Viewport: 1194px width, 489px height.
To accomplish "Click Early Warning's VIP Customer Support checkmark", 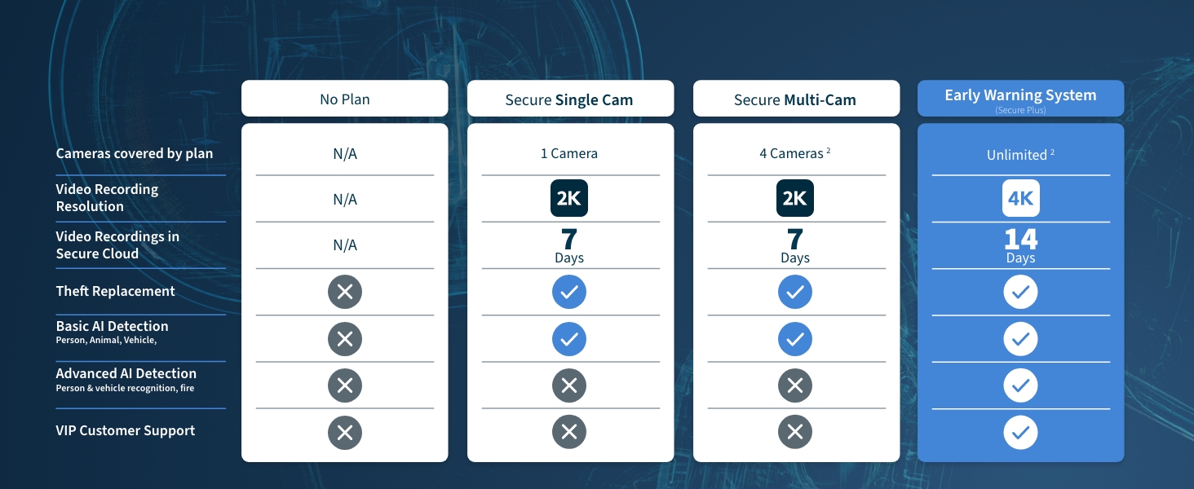I will coord(1020,433).
